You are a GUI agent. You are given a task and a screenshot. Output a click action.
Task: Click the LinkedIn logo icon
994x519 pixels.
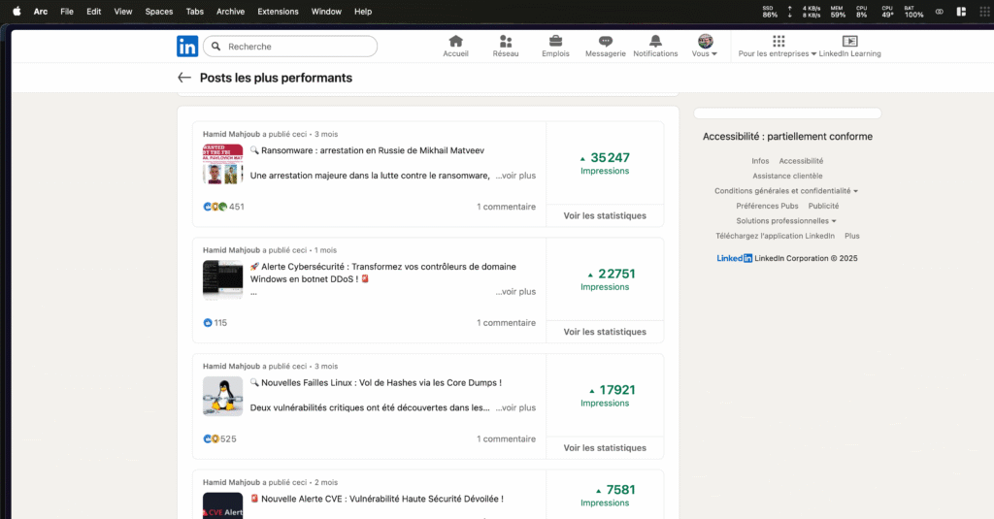click(187, 47)
